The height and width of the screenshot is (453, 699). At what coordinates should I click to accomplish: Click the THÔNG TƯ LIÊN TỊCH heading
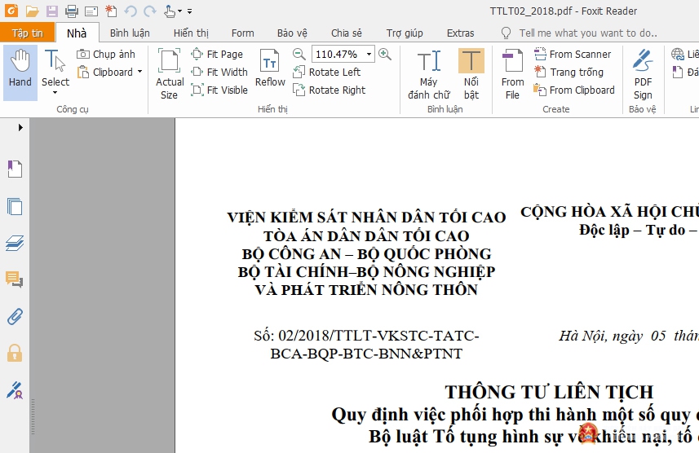549,392
